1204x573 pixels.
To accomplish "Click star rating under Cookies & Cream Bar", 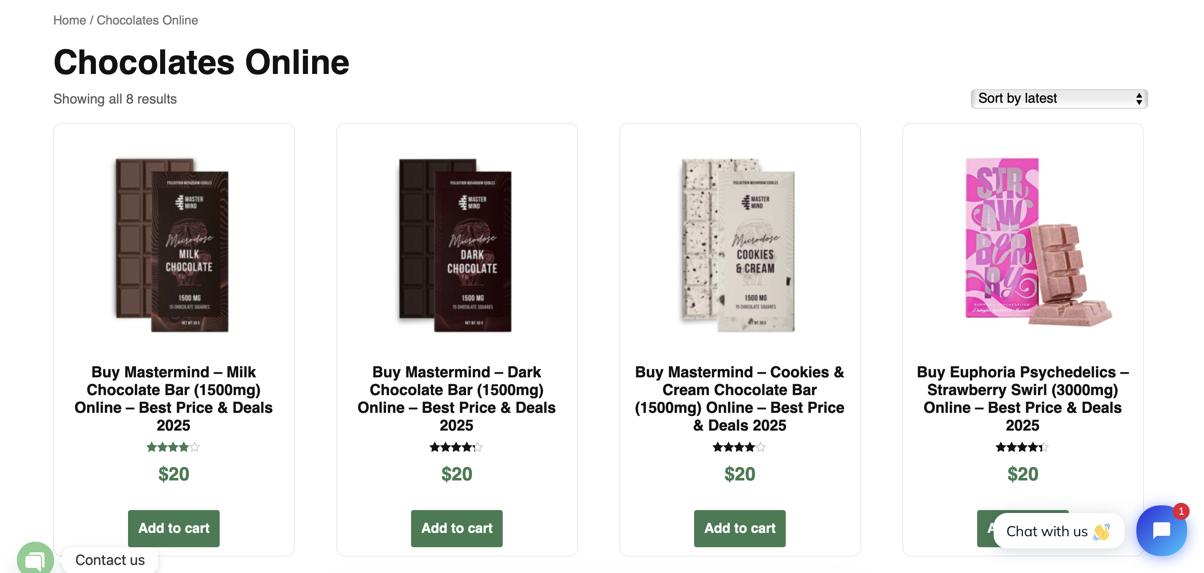I will [739, 447].
